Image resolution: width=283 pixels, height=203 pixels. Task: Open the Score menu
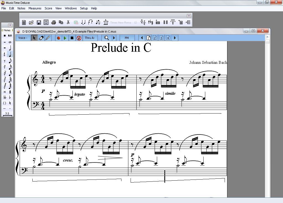click(x=48, y=8)
